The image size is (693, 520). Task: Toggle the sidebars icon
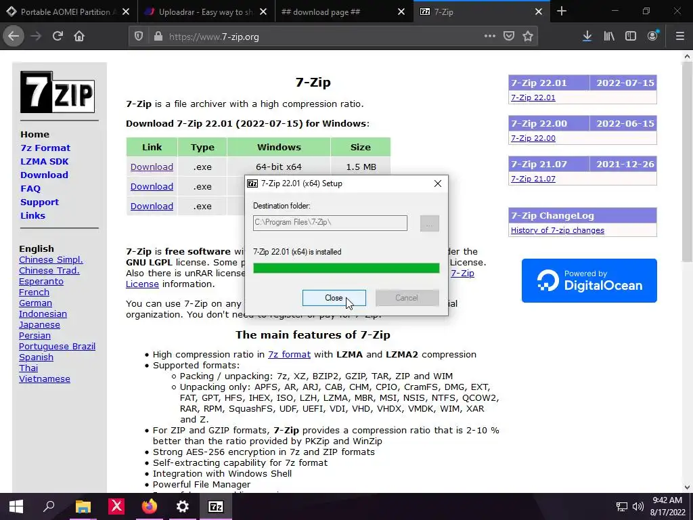tap(631, 37)
